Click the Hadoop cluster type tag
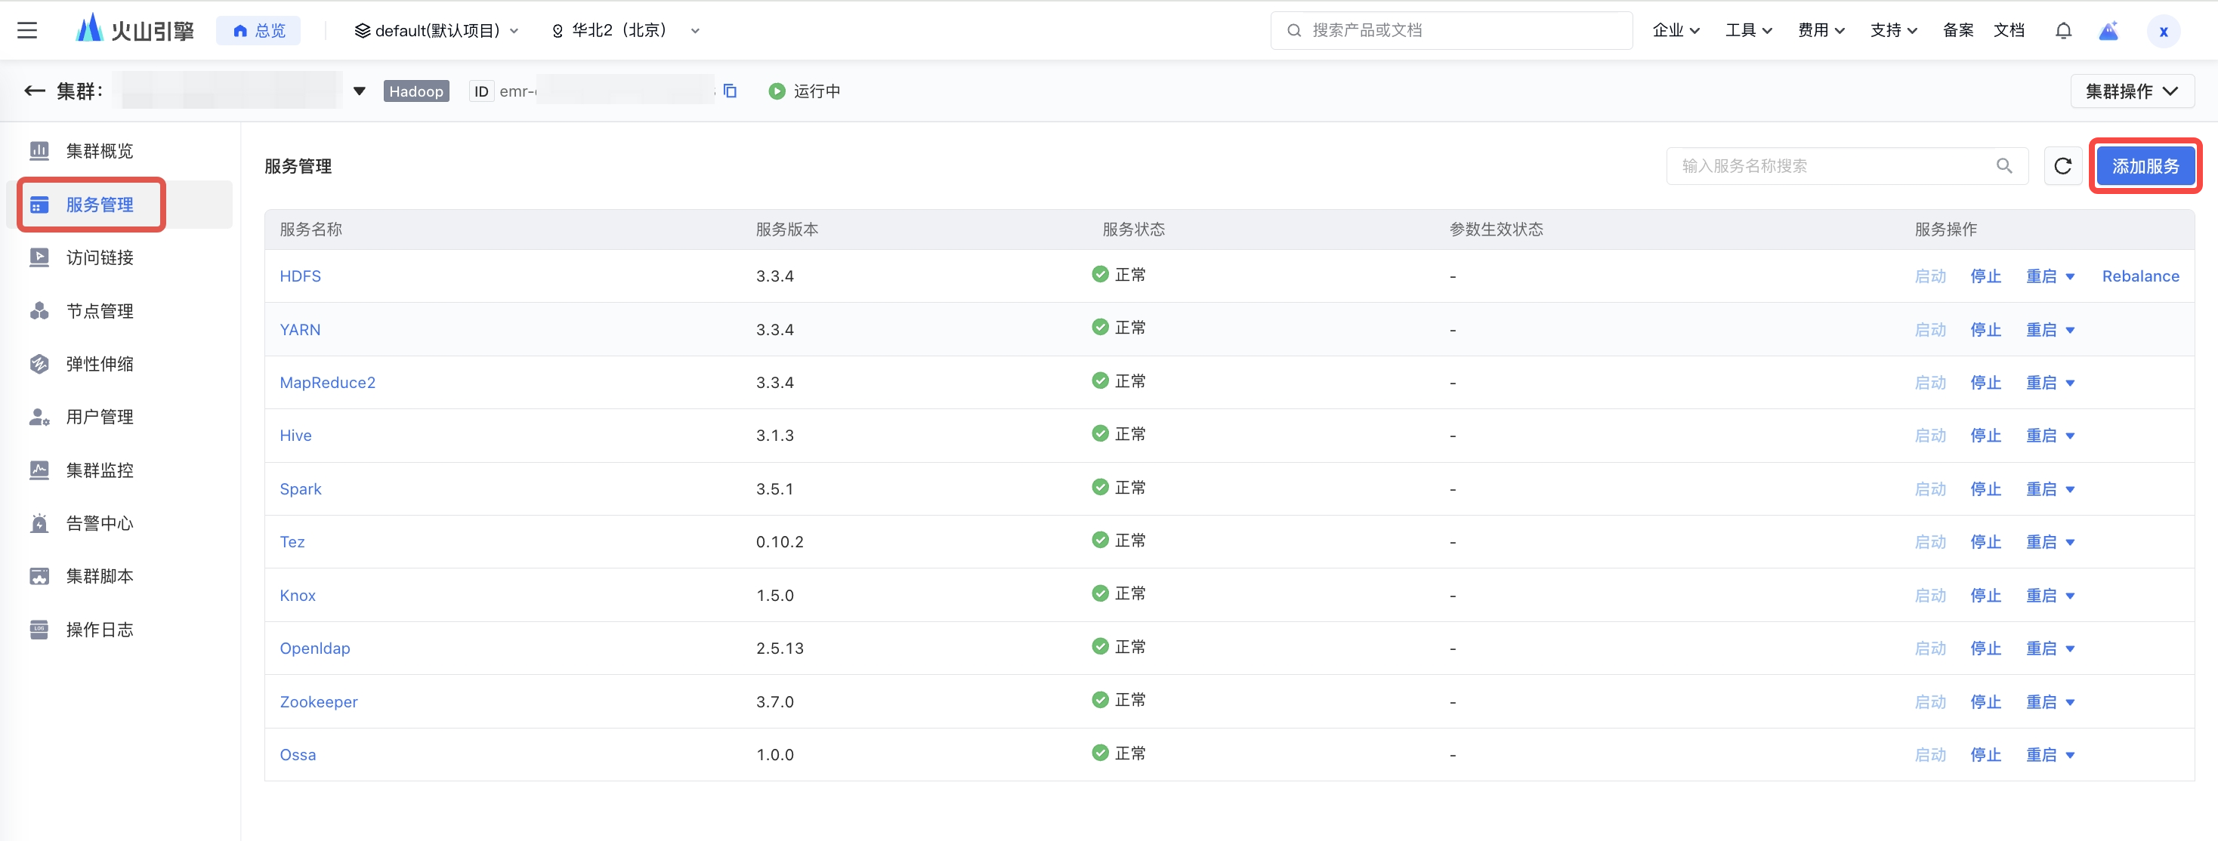Image resolution: width=2218 pixels, height=841 pixels. pos(415,91)
